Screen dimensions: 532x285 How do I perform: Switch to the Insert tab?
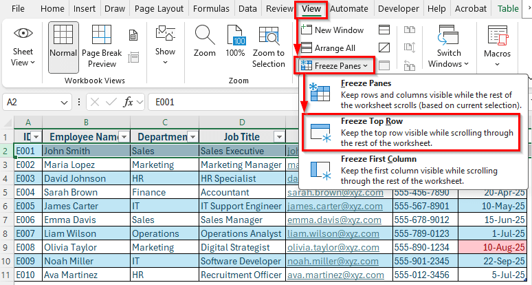point(85,8)
